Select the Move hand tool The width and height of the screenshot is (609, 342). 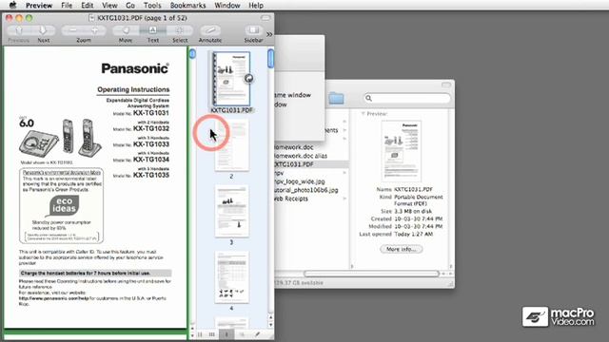point(126,30)
